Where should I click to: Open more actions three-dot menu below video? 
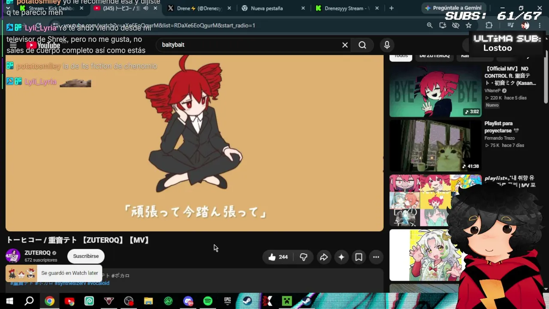click(376, 257)
